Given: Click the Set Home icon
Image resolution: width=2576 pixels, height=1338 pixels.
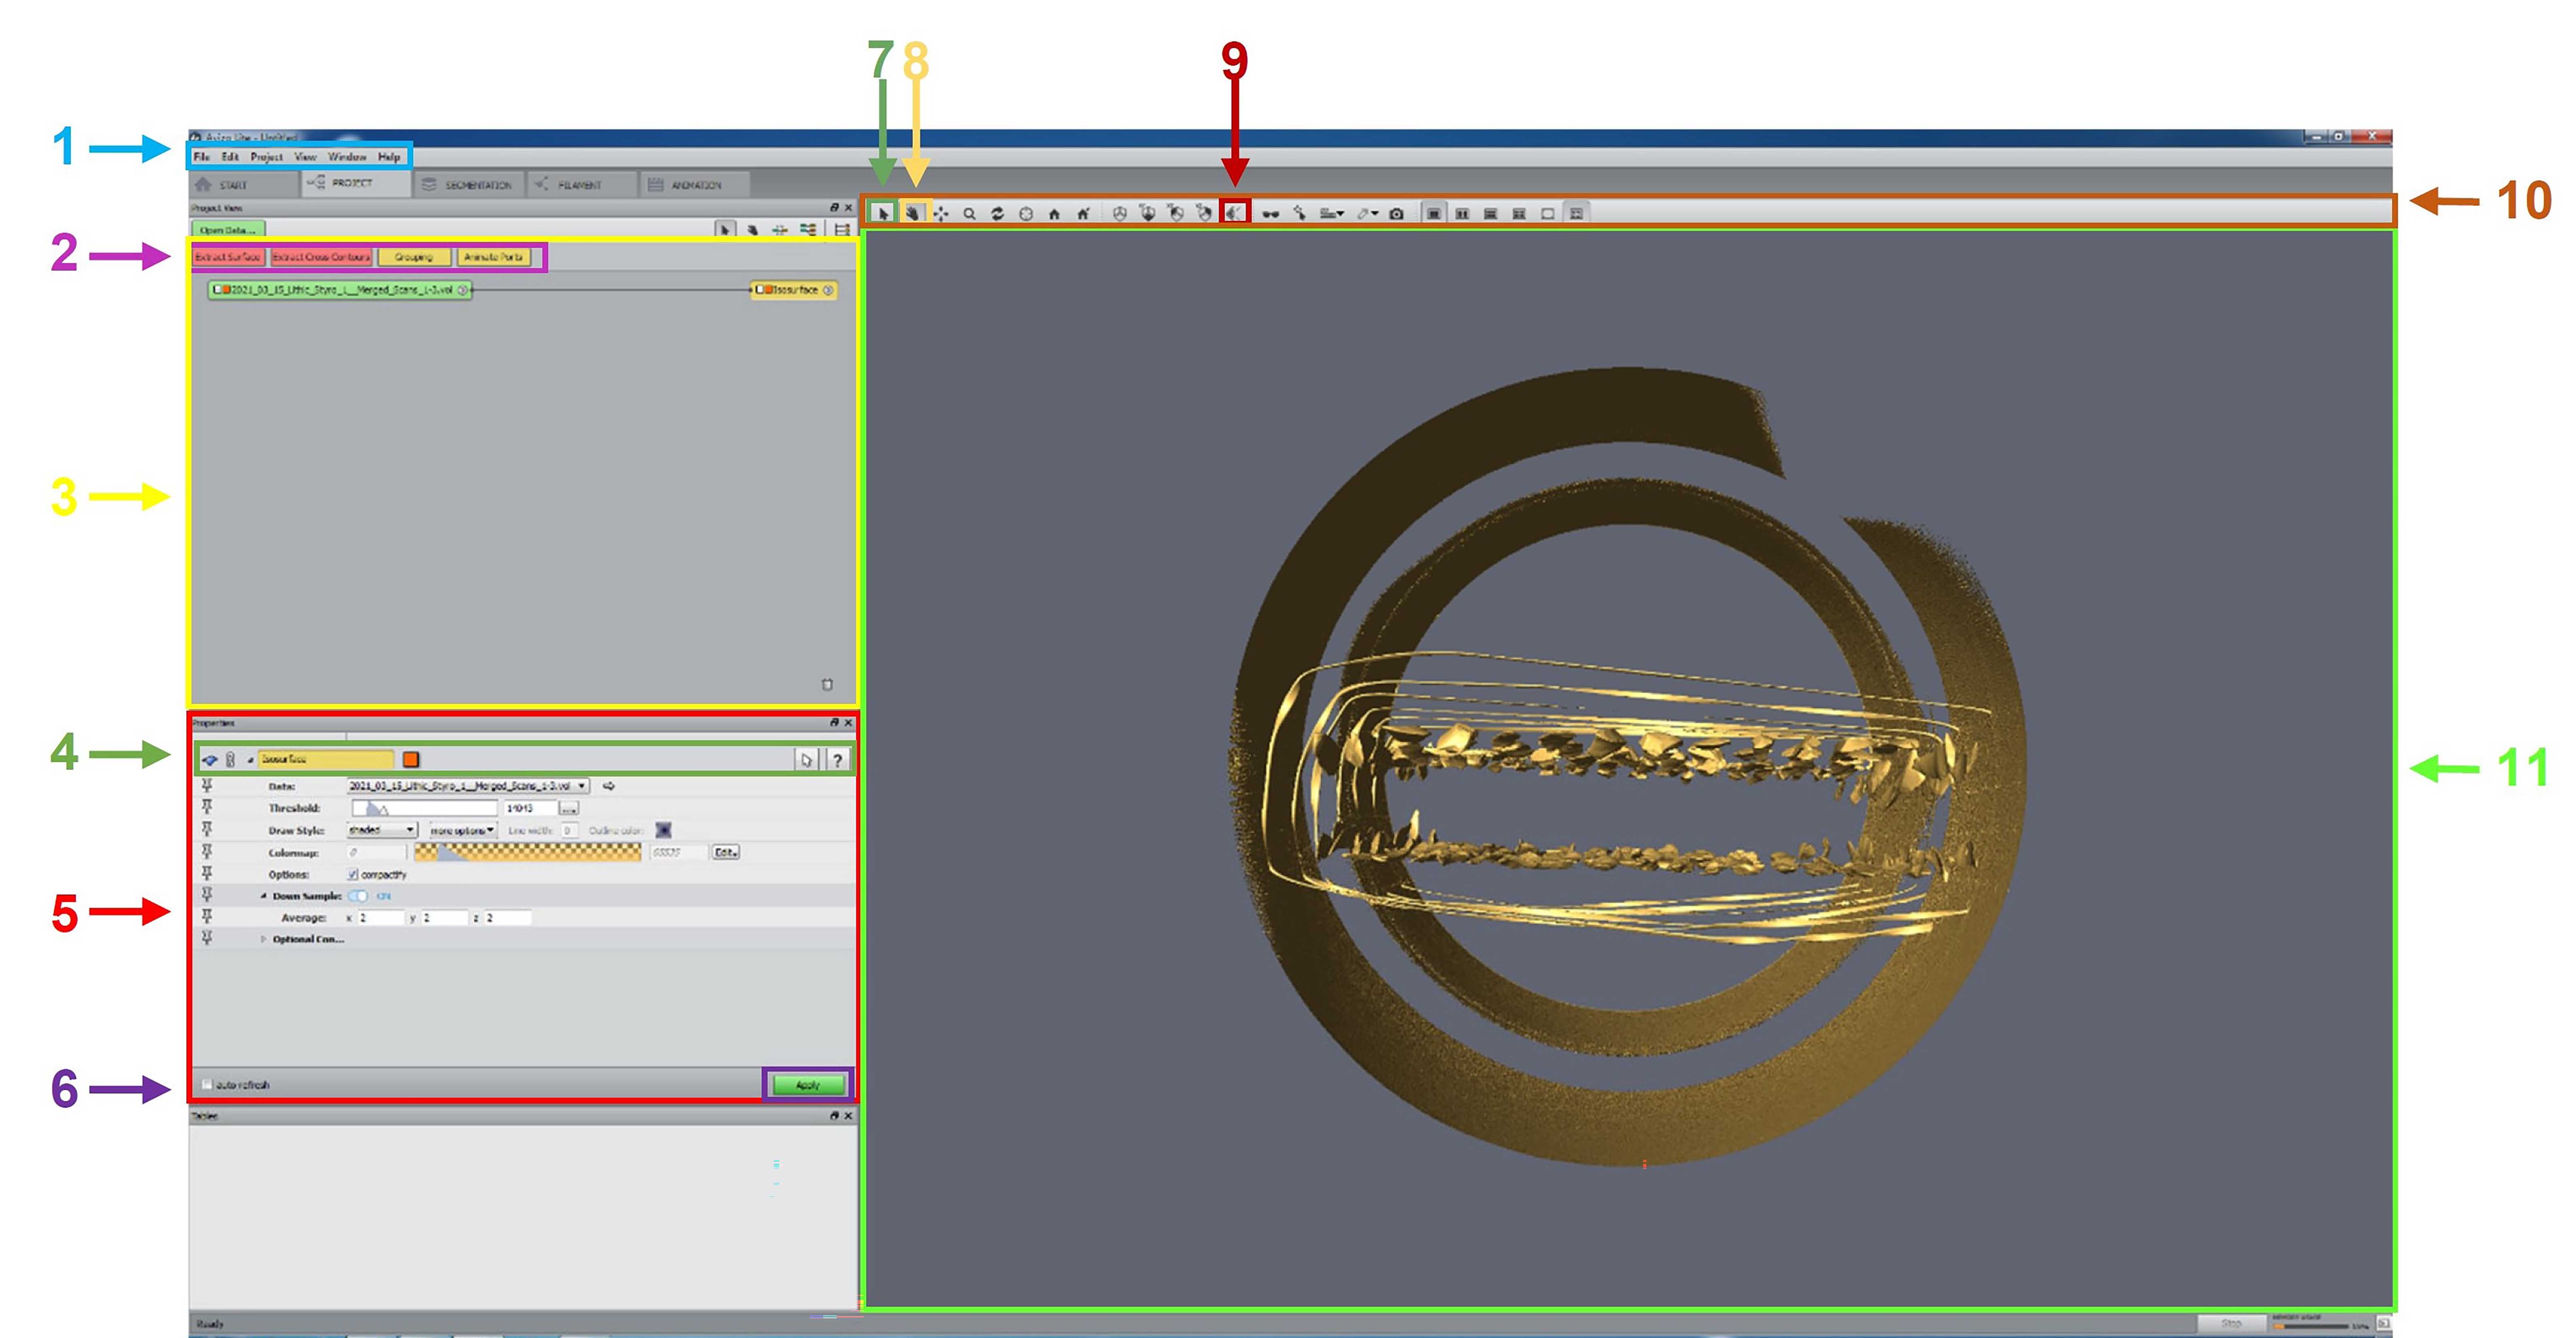Looking at the screenshot, I should pyautogui.click(x=1083, y=213).
